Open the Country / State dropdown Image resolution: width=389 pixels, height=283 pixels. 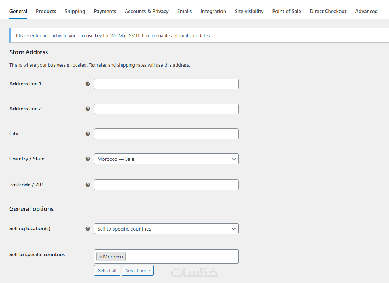(x=166, y=159)
